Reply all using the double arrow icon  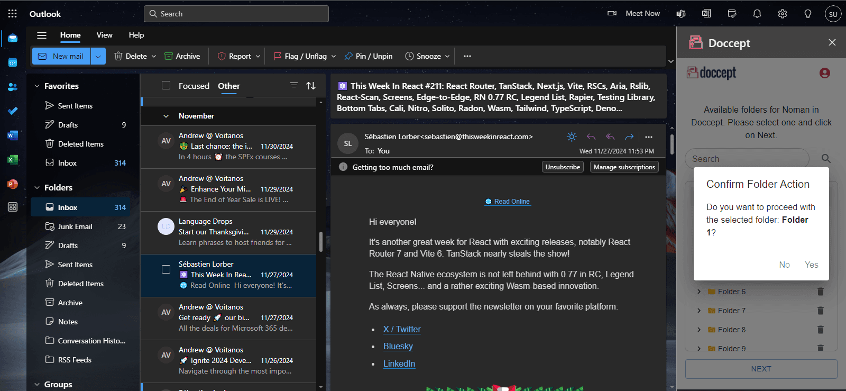(x=610, y=137)
